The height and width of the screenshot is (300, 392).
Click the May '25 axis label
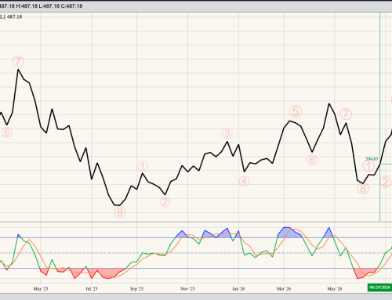(x=41, y=289)
